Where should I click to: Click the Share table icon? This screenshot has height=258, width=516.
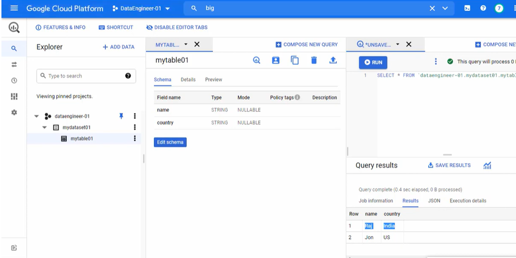(x=275, y=60)
